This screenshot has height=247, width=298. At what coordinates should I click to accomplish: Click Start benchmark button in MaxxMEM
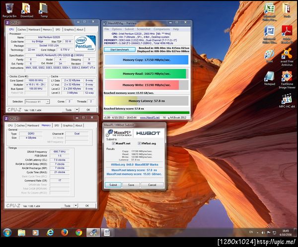(120, 50)
